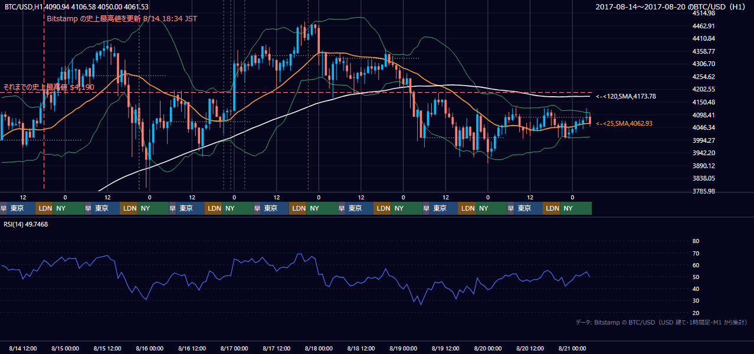Viewport: 754px width, 354px height.
Task: Click the 25,SMA,4062.93 indicator label
Action: click(624, 124)
